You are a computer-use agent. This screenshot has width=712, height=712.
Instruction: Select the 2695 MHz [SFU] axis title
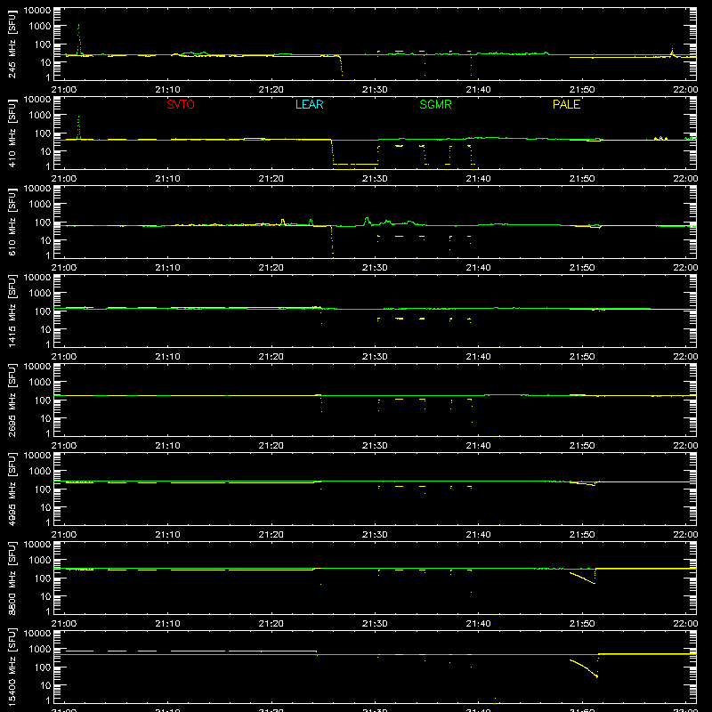[x=12, y=400]
